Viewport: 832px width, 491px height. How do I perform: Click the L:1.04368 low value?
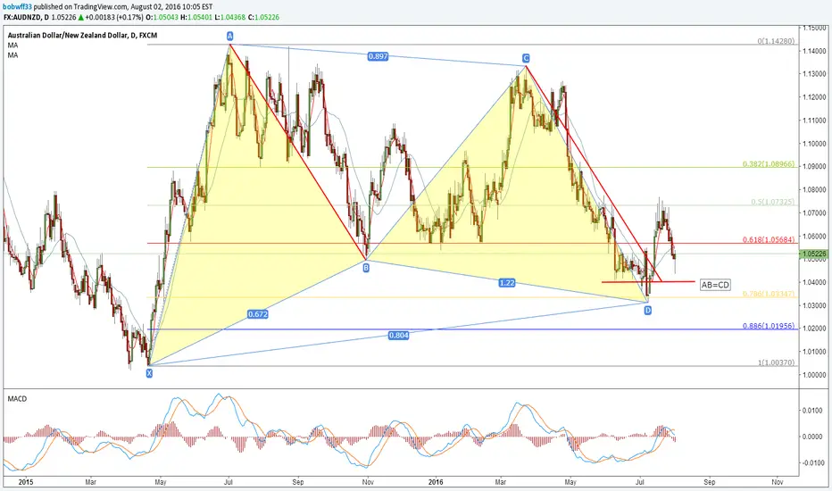click(230, 17)
